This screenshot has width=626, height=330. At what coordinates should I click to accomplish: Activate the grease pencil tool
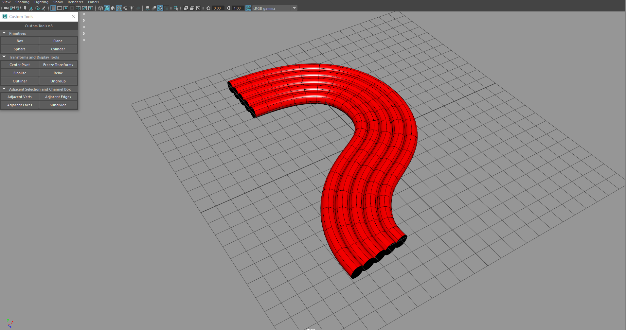click(x=43, y=8)
